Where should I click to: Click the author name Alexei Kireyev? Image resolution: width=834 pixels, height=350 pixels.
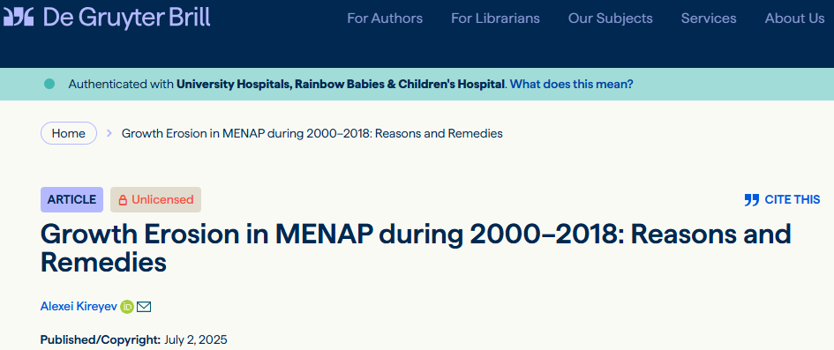79,307
